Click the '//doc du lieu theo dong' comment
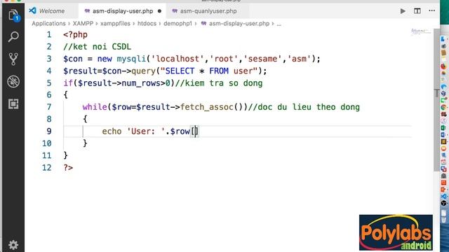449x252 pixels. 304,107
